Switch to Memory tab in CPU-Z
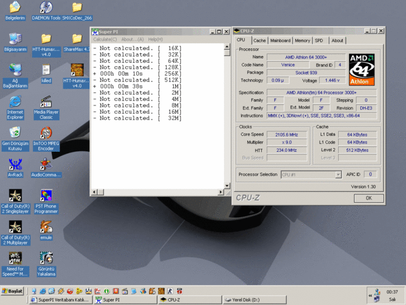Screen dimensions: 406x305 (x=302, y=41)
